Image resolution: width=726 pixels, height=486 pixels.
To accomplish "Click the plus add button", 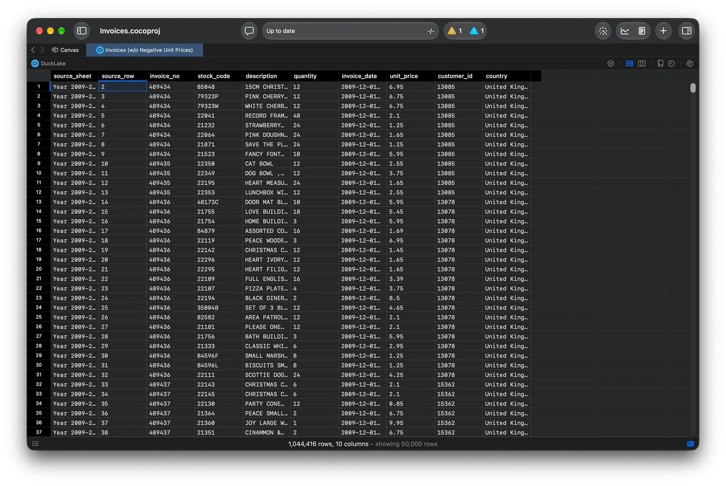I will [x=663, y=31].
